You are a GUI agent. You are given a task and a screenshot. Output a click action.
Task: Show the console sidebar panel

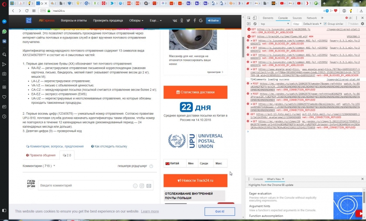pos(249,24)
